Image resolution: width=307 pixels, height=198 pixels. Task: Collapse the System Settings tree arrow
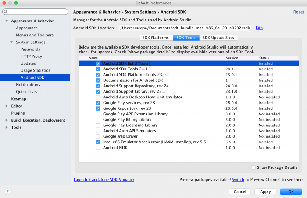tap(11, 42)
